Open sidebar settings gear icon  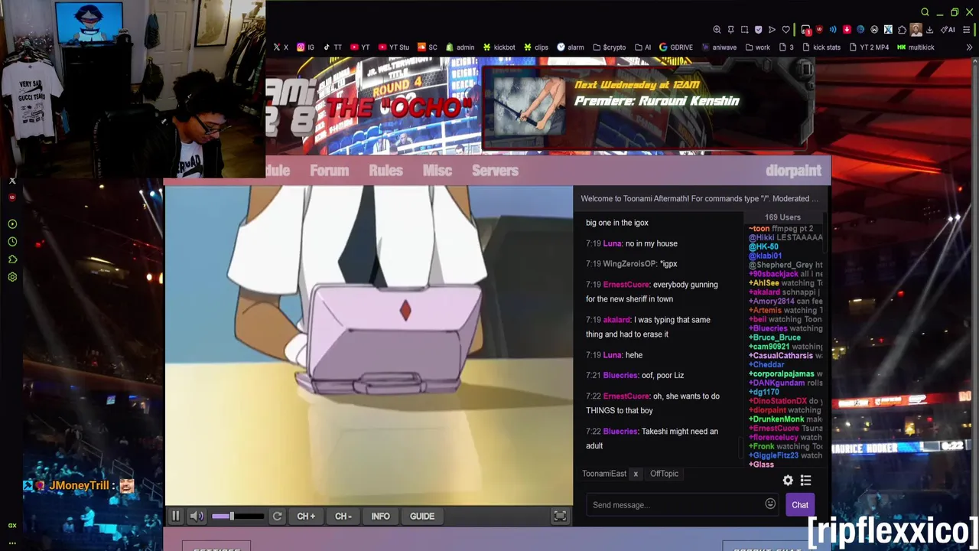[x=12, y=277]
